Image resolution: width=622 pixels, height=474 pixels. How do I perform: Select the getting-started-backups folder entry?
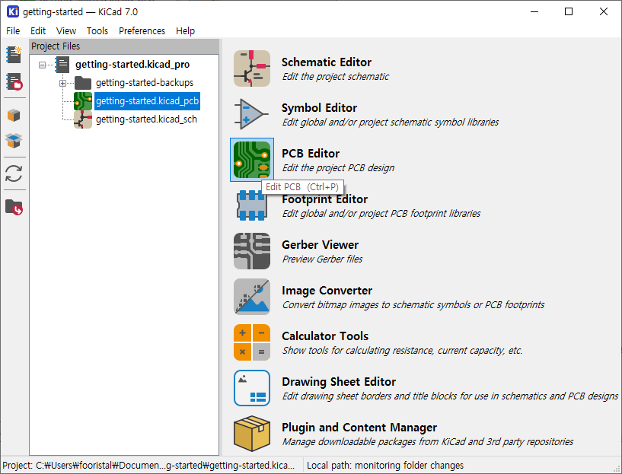click(x=145, y=83)
